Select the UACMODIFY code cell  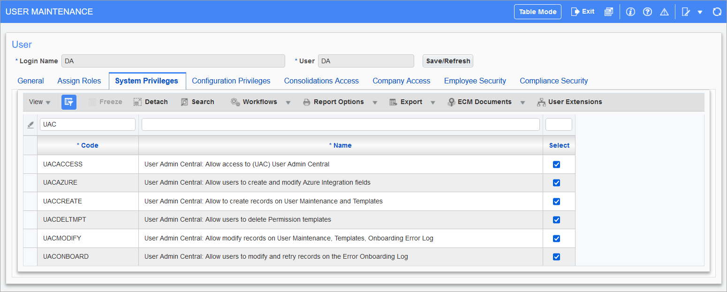(x=88, y=239)
